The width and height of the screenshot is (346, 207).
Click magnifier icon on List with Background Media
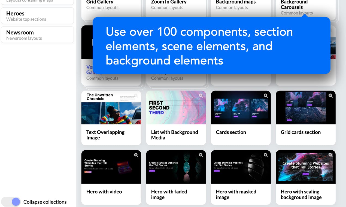pos(201,96)
